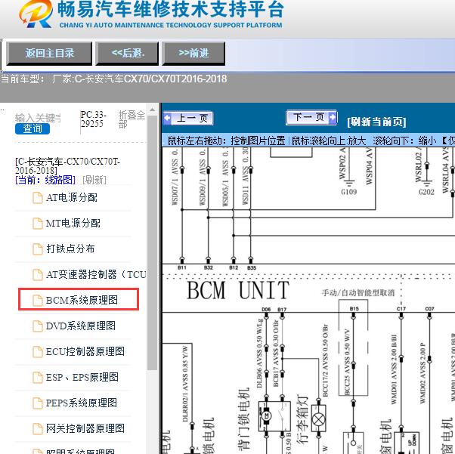This screenshot has width=455, height=454.
Task: Click the 行李箱灯 lamp symbol
Action: tap(319, 419)
